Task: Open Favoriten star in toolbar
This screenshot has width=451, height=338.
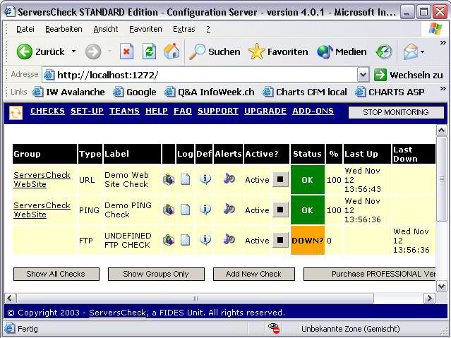Action: click(x=278, y=52)
